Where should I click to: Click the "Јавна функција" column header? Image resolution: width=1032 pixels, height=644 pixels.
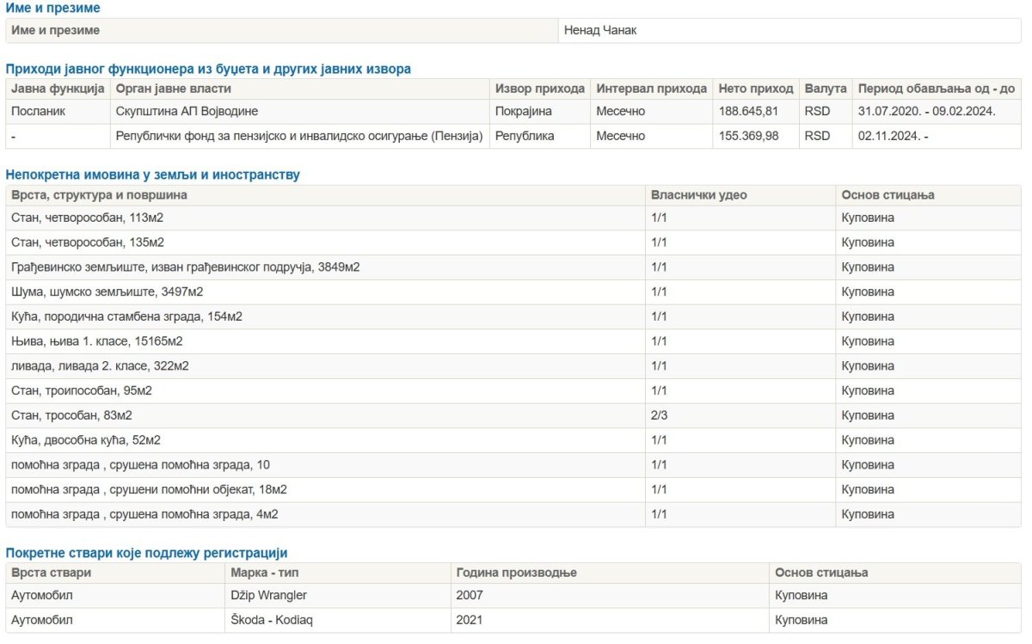tap(58, 89)
